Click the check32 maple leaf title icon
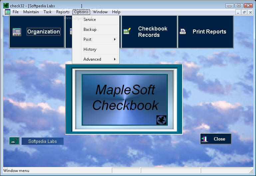The image size is (256, 176). coord(6,6)
